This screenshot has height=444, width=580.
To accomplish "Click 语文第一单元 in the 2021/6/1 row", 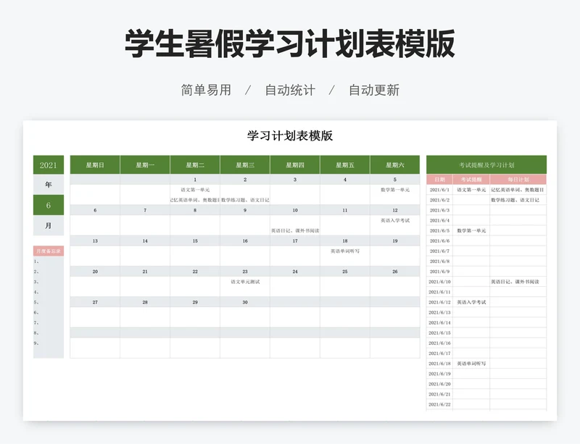I will [x=471, y=190].
